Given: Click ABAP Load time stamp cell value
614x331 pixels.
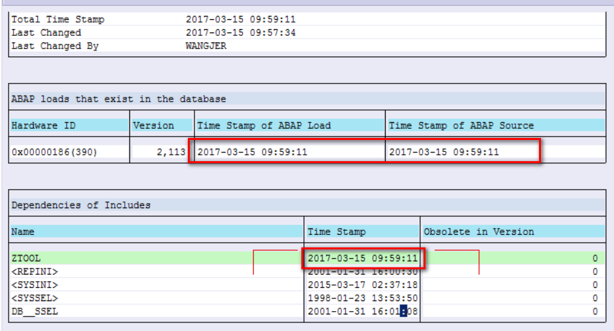Looking at the screenshot, I should (x=252, y=152).
